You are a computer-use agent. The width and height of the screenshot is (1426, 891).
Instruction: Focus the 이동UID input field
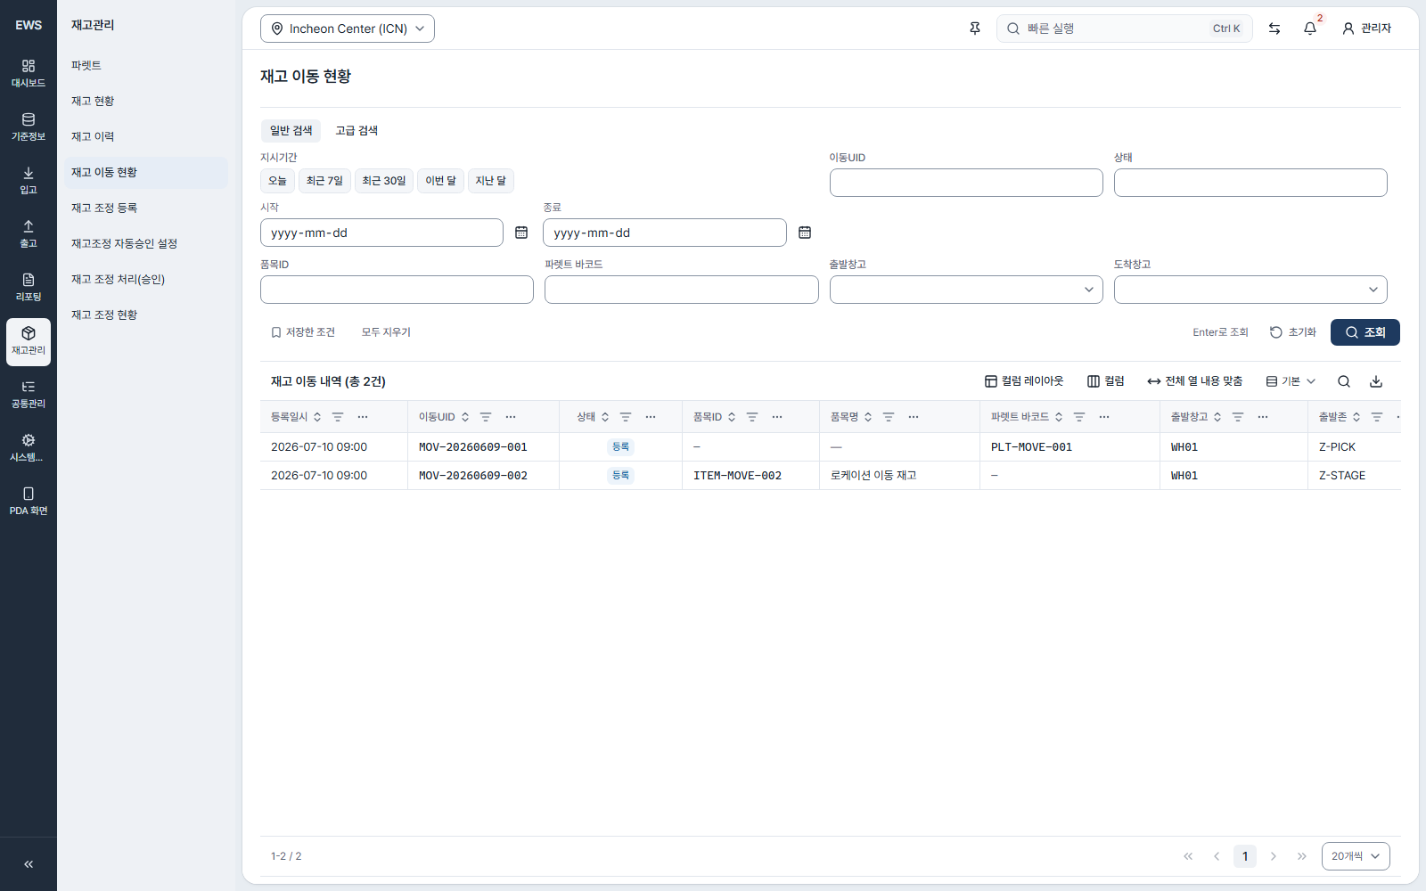(966, 183)
